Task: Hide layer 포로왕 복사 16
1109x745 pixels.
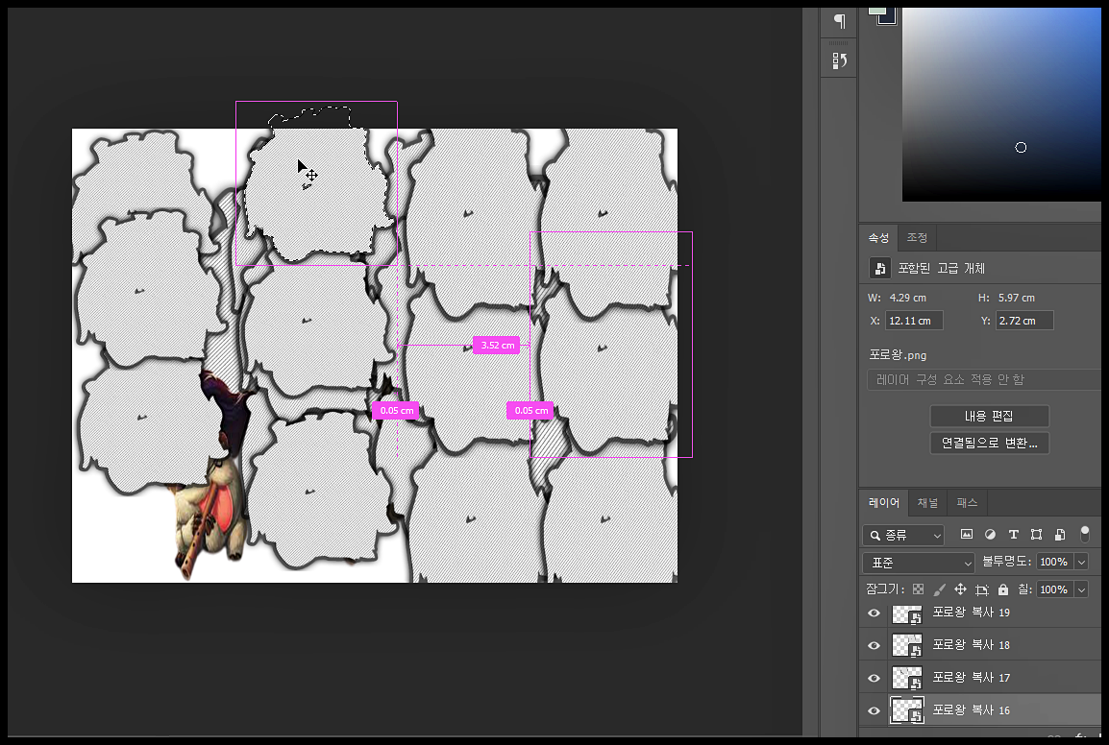Action: [x=875, y=710]
